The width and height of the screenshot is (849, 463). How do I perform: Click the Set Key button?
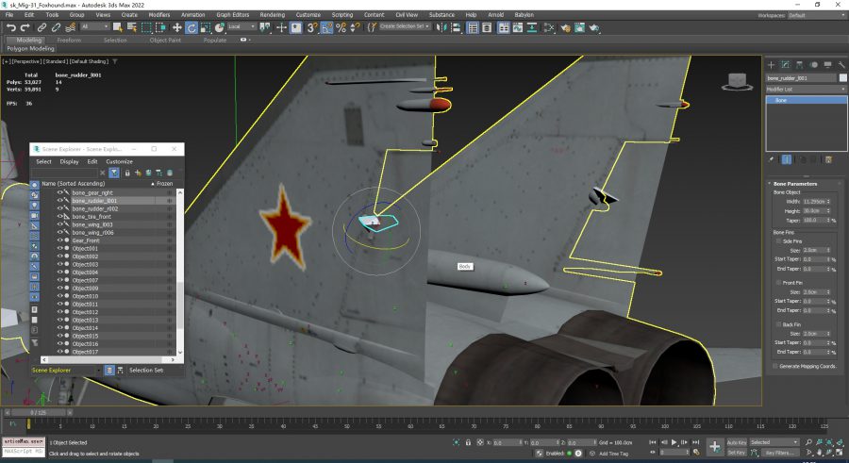(737, 453)
